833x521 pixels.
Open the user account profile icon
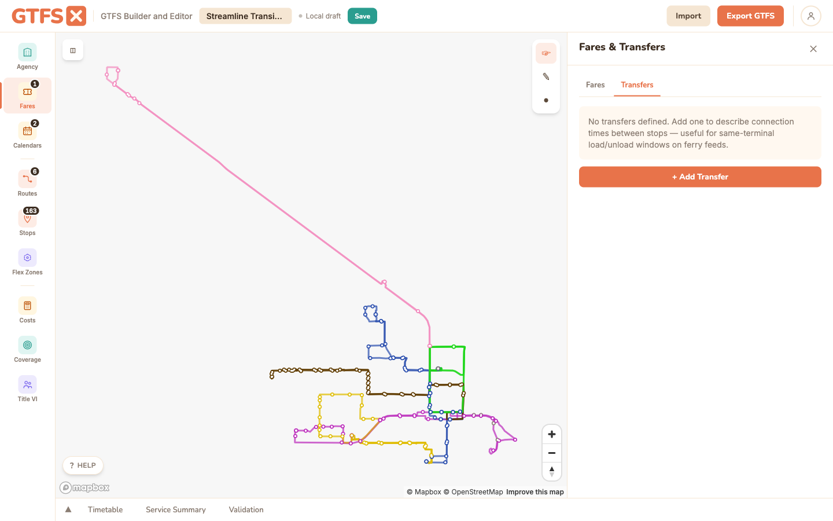coord(811,16)
